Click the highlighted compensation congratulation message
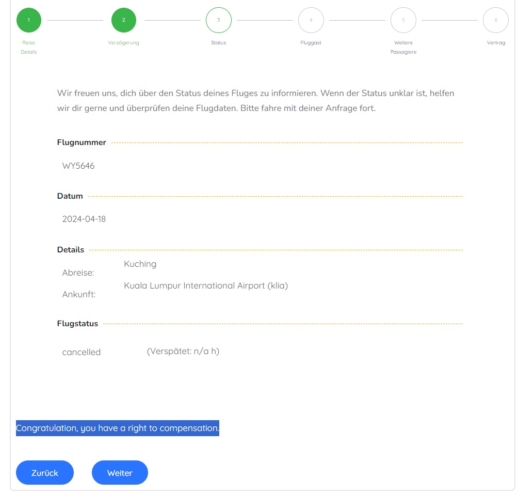The image size is (519, 495). click(x=118, y=428)
